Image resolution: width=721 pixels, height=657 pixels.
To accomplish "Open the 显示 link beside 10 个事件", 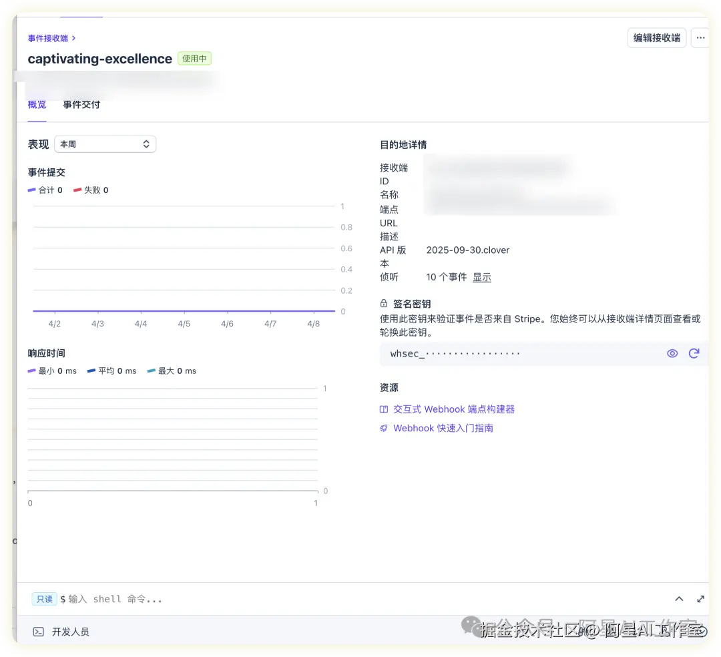I will [481, 277].
